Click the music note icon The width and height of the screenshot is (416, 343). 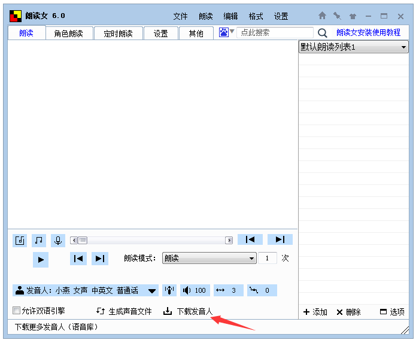(x=39, y=240)
